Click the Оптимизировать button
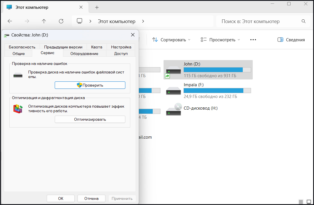 [90, 119]
